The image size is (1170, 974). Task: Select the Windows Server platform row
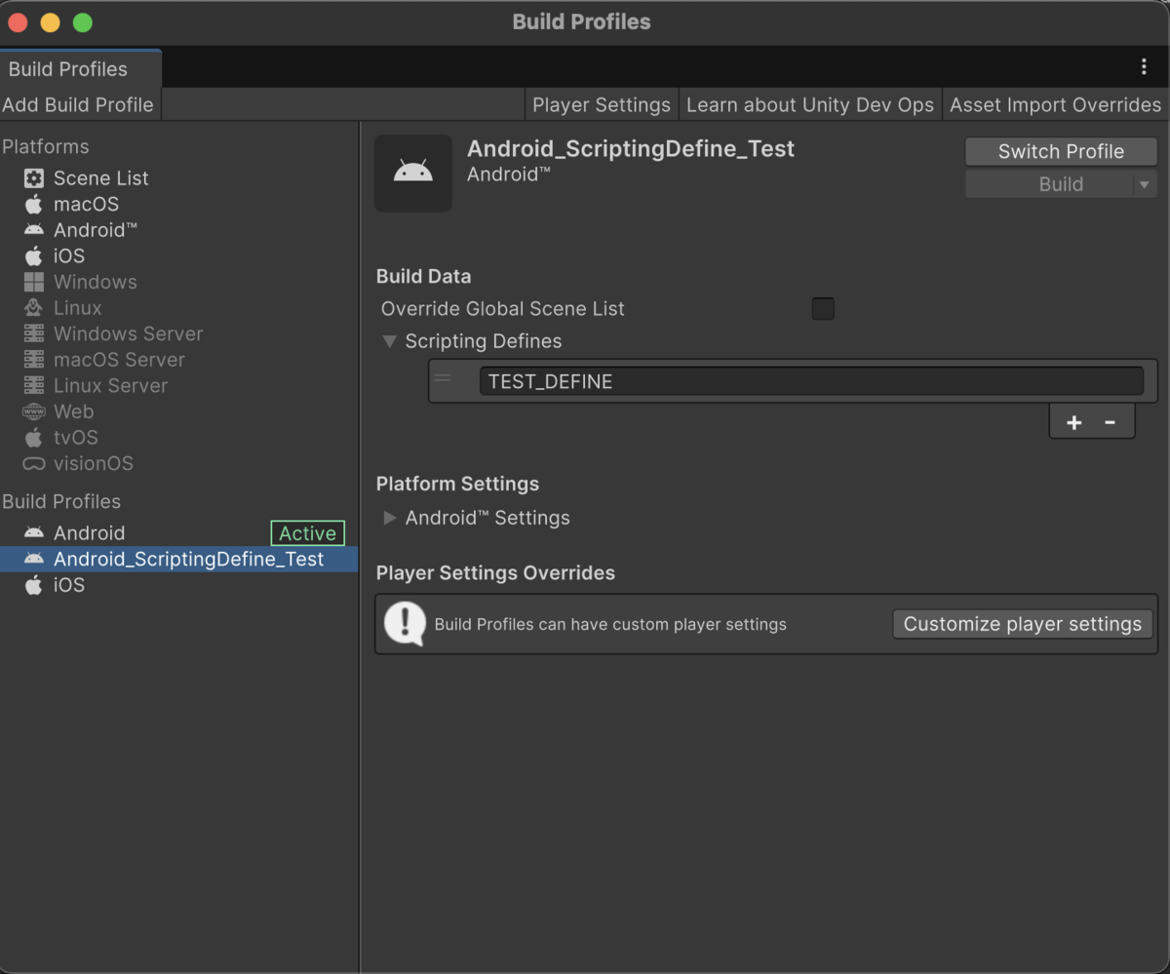[179, 333]
